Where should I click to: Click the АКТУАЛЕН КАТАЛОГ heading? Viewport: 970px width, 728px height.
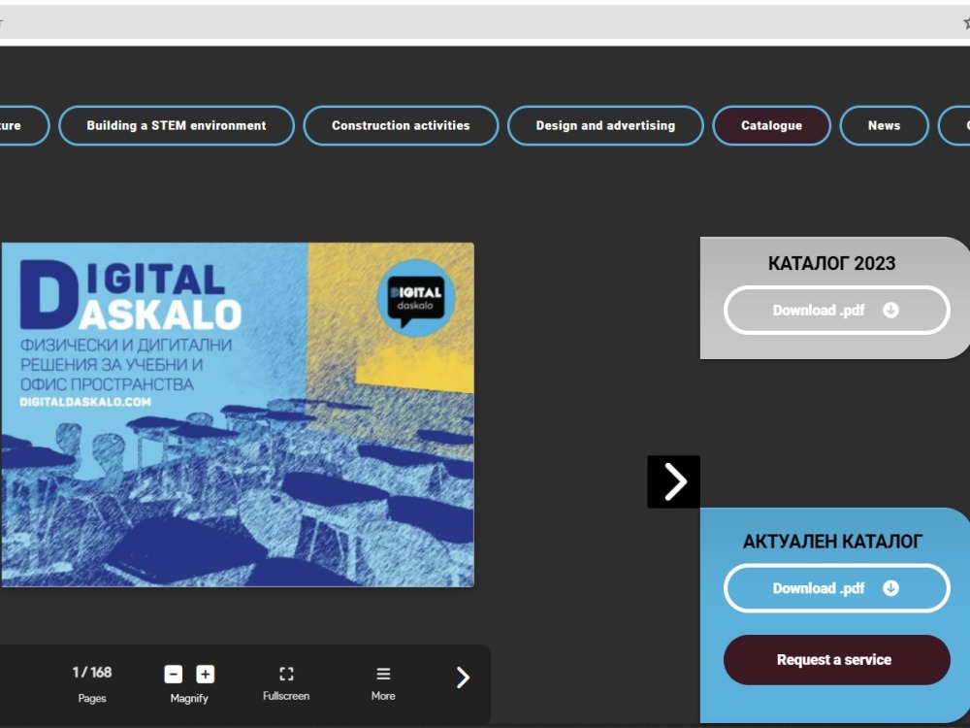pyautogui.click(x=832, y=542)
